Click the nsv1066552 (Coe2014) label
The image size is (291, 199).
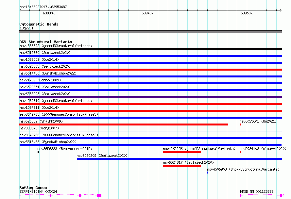pos(39,59)
